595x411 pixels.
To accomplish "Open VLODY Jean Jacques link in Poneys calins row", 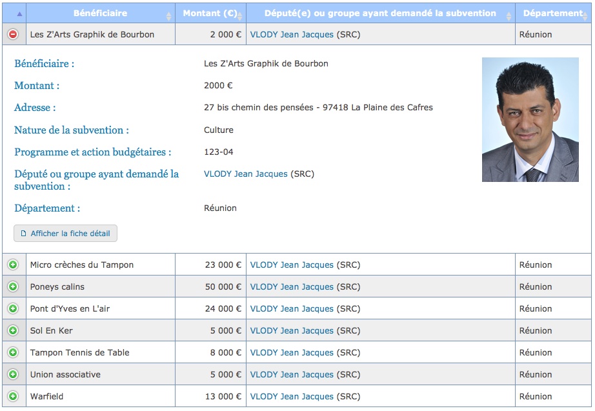I will tap(292, 287).
